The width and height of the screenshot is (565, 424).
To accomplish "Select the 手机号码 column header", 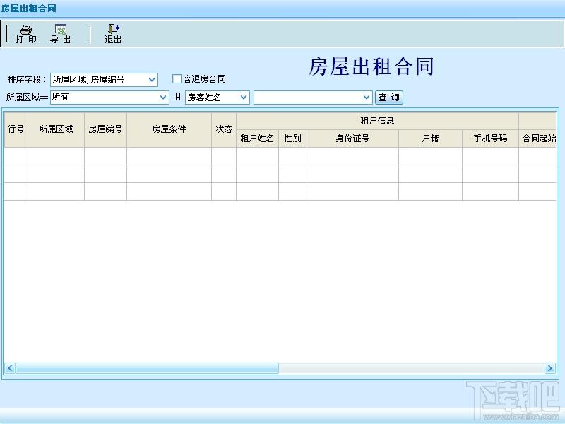I will point(490,139).
